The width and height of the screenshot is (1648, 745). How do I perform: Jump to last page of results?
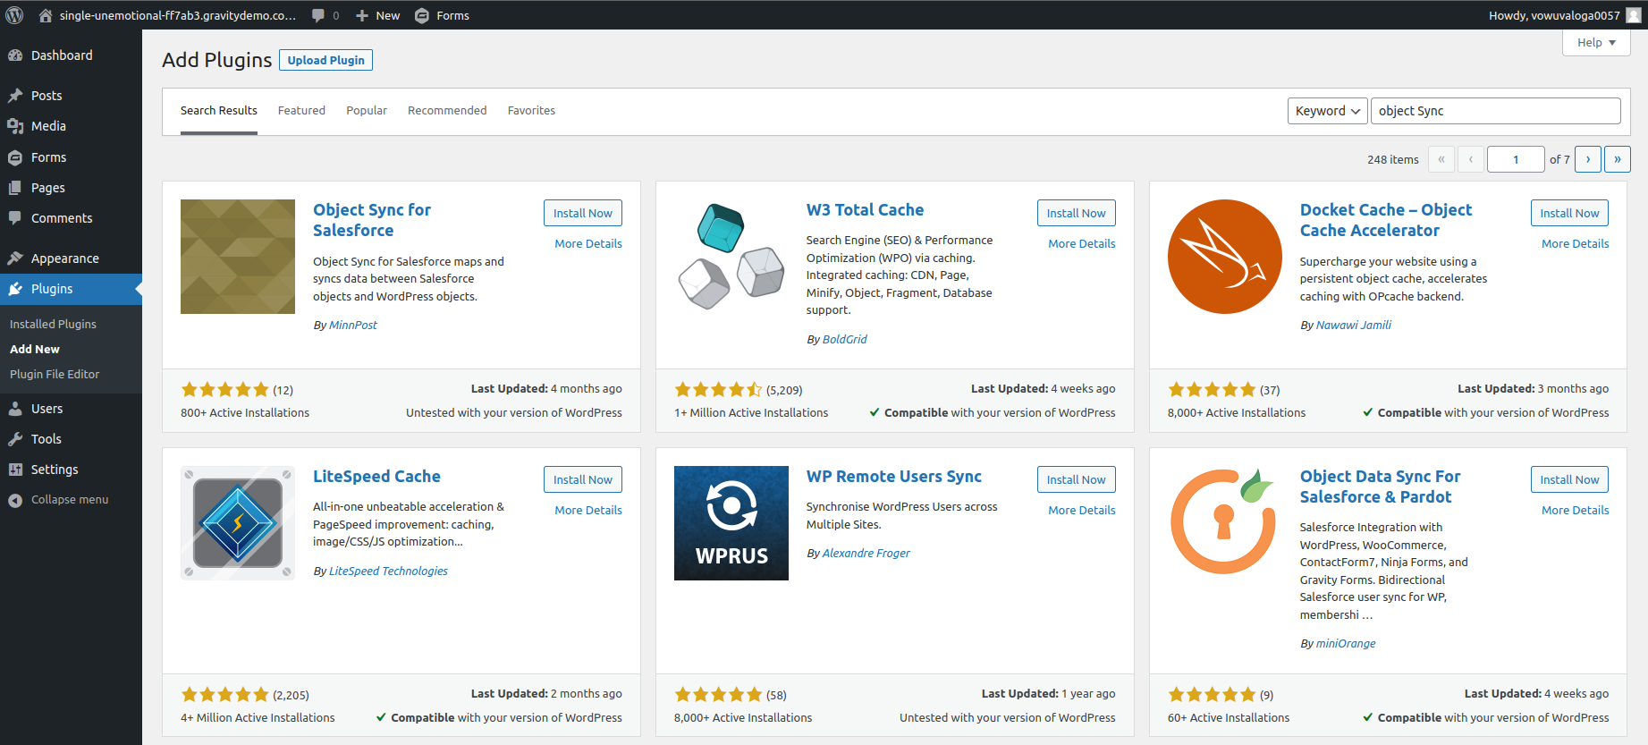pyautogui.click(x=1618, y=159)
